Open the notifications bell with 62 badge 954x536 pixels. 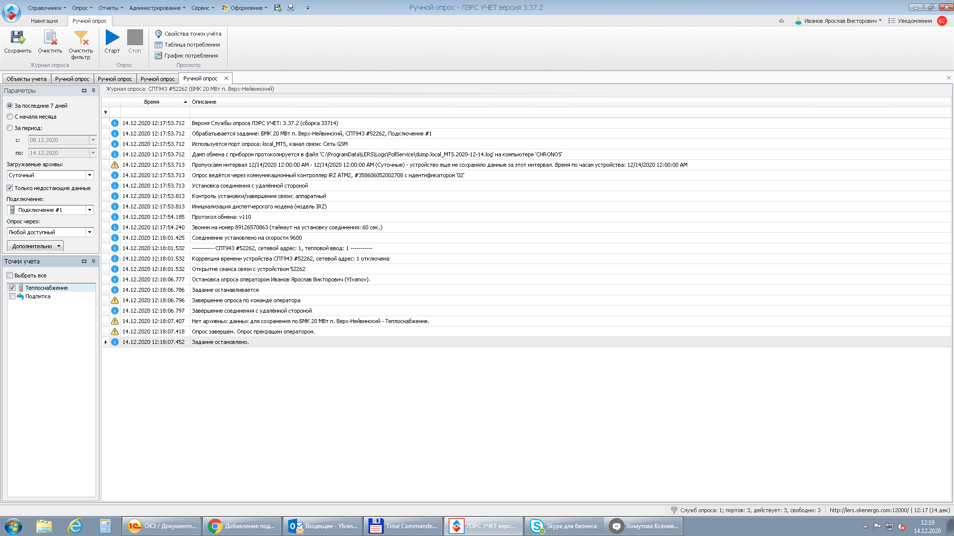coord(942,21)
